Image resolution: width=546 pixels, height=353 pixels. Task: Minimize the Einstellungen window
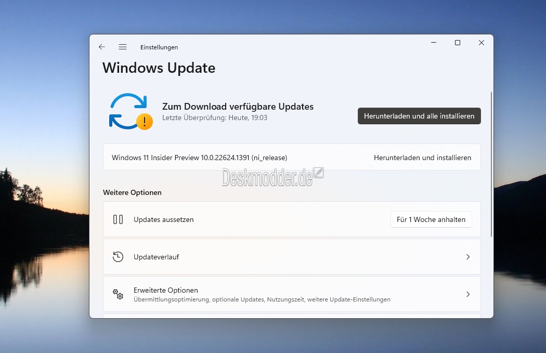point(434,43)
